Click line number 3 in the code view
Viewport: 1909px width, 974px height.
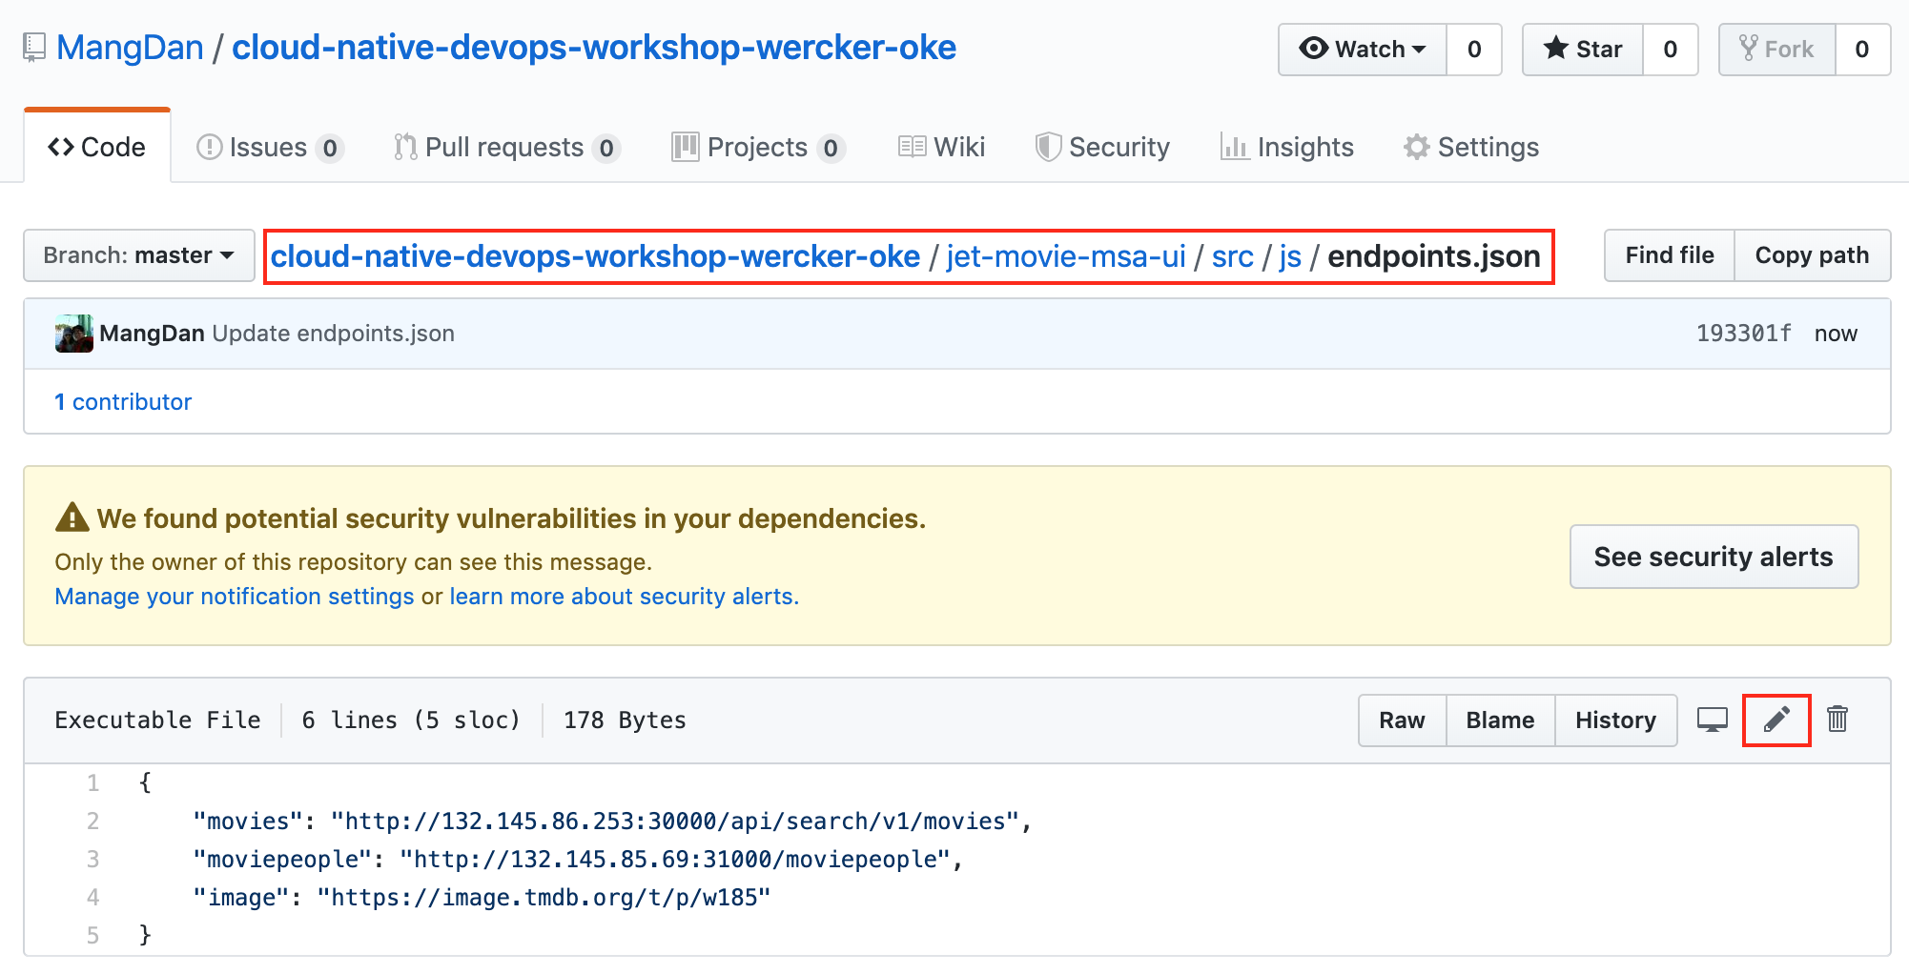93,860
